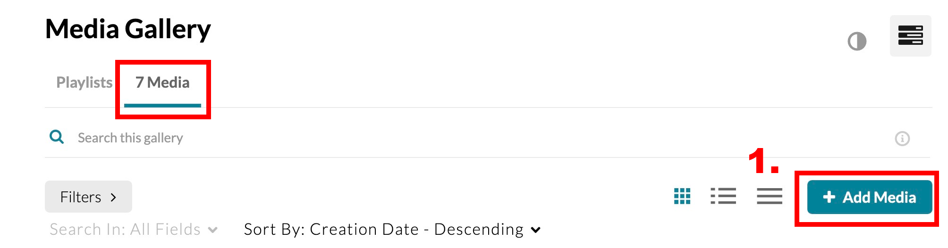
Task: Click the magnifying glass search icon
Action: pos(57,137)
